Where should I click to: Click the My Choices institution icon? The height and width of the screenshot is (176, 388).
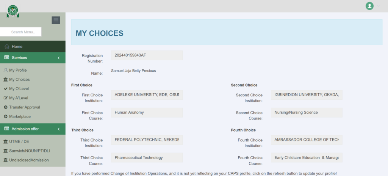click(6, 80)
